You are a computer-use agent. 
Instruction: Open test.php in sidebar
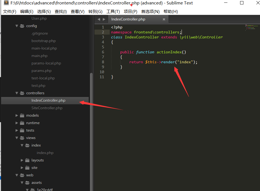click(38, 86)
